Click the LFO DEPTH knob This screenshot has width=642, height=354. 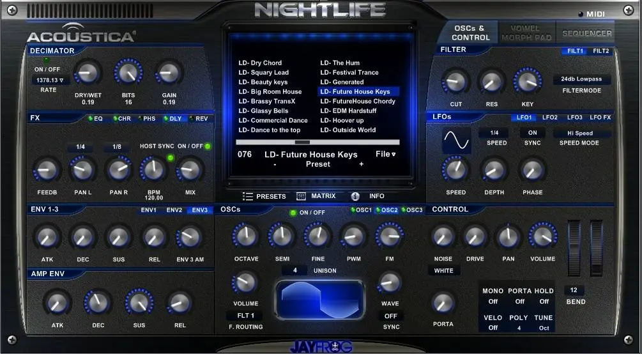click(x=494, y=170)
